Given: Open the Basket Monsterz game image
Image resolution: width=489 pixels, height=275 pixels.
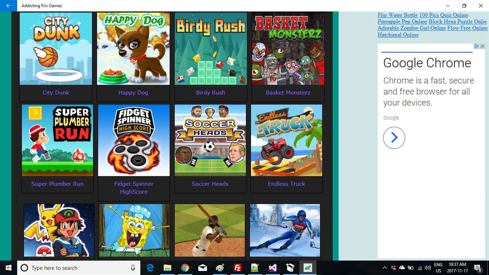Looking at the screenshot, I should click(x=288, y=49).
